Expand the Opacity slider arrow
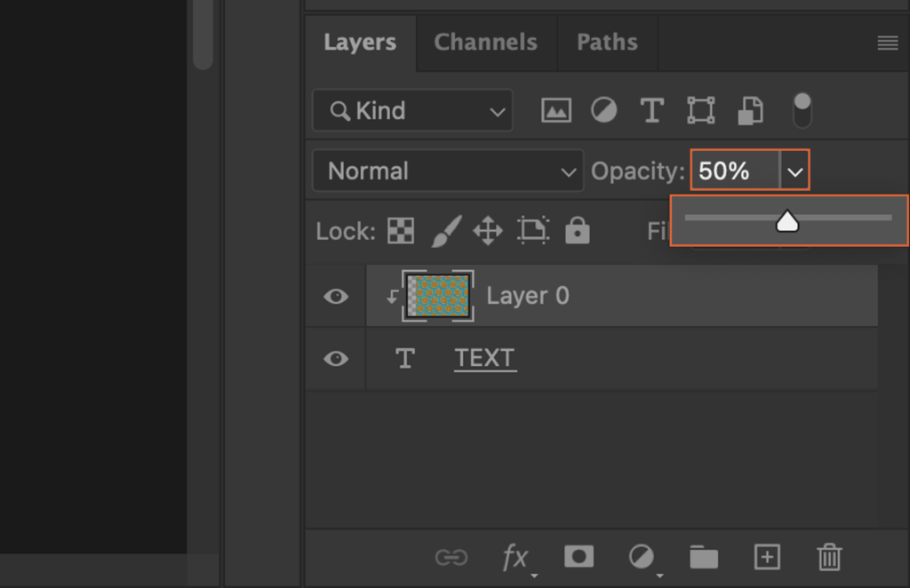The image size is (910, 588). click(x=794, y=171)
